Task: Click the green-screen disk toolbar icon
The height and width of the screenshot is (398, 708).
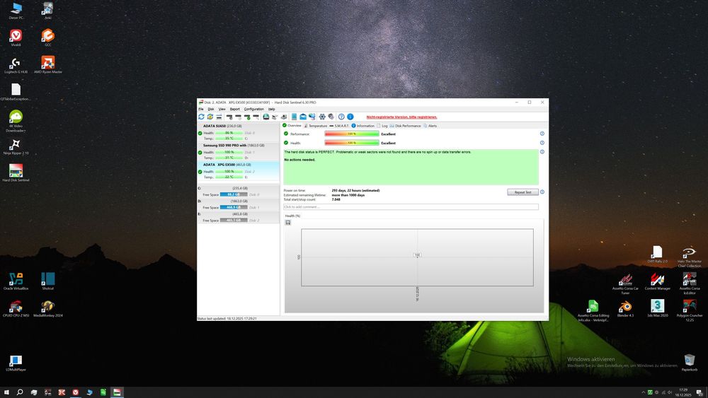Action: [266, 117]
